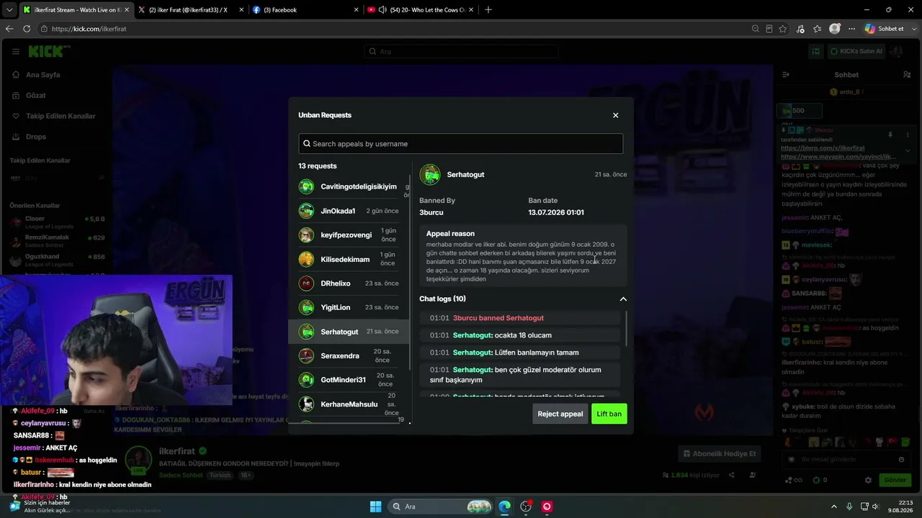This screenshot has height=518, width=922.
Task: Click banner name 3burcu under Banned By
Action: click(431, 212)
